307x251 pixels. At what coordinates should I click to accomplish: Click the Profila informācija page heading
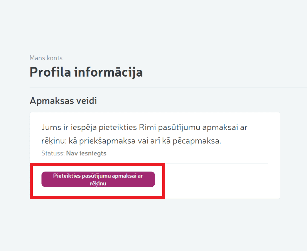(86, 72)
